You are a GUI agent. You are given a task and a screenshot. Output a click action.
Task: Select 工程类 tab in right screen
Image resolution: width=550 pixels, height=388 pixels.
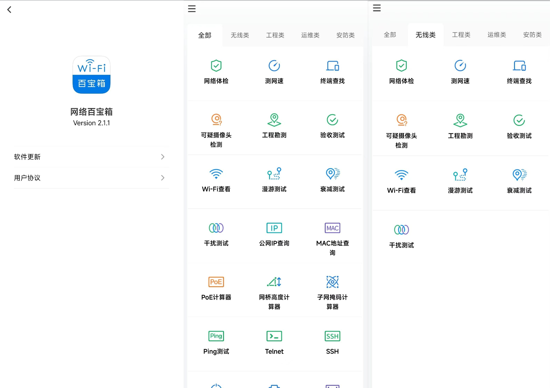(x=461, y=35)
